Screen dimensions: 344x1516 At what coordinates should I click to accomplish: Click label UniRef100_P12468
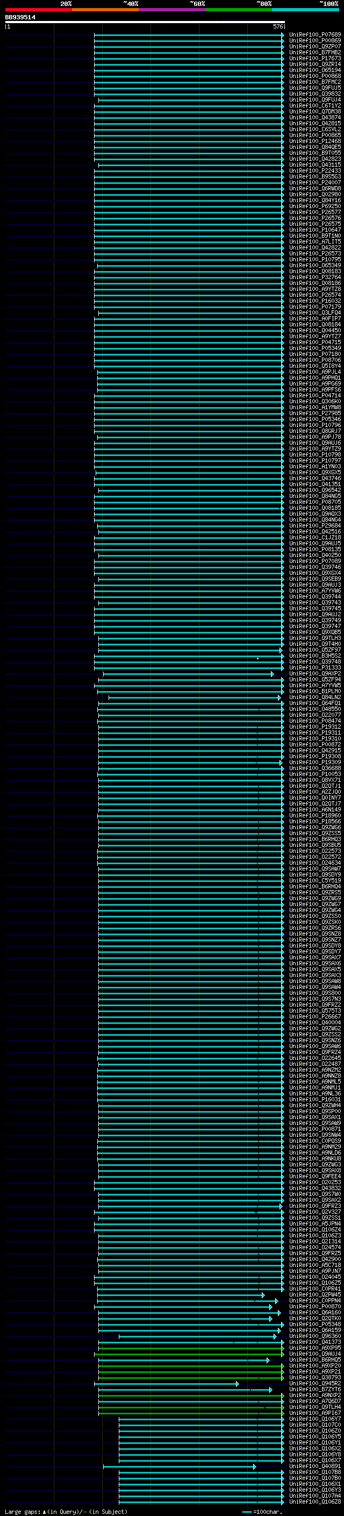[315, 141]
